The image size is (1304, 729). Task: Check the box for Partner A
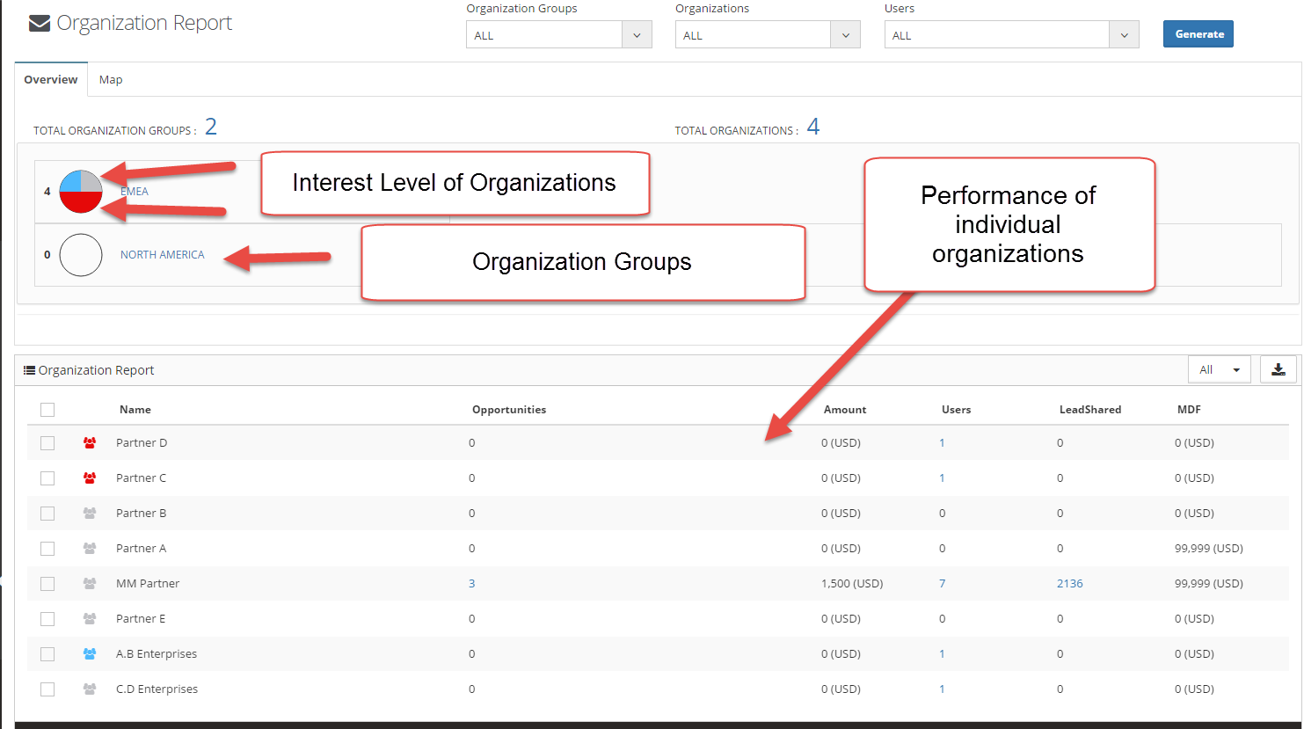pos(47,549)
